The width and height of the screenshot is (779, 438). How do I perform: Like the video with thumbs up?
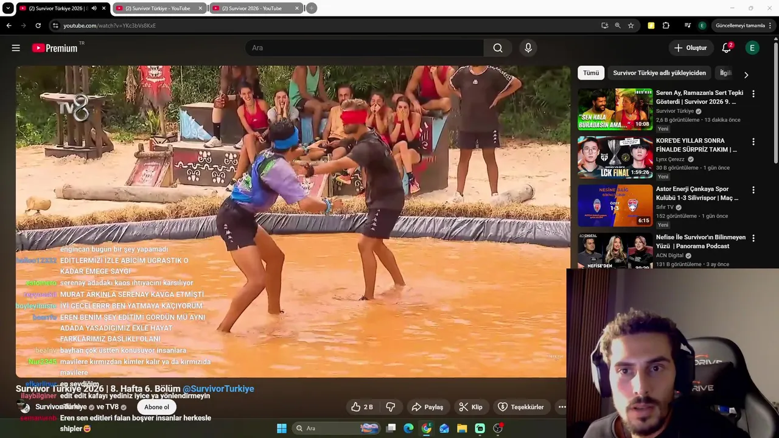[362, 407]
